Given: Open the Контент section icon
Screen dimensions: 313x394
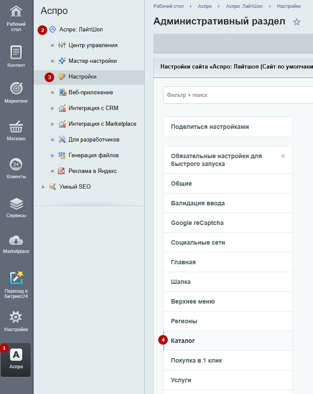Looking at the screenshot, I should click(16, 52).
